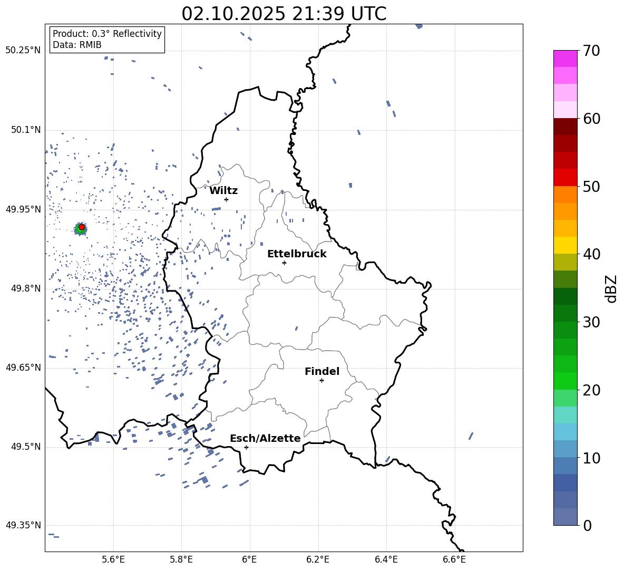Click the 6.6°E longitude label
This screenshot has width=624, height=570.
[x=454, y=559]
